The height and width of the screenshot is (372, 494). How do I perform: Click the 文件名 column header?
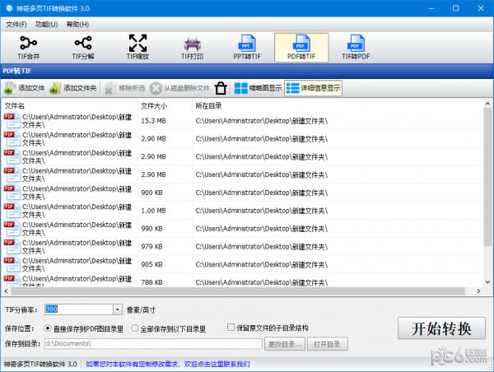15,106
